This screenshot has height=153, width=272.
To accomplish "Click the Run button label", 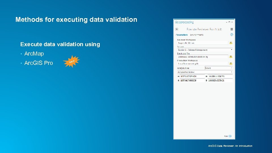I will (226, 136).
